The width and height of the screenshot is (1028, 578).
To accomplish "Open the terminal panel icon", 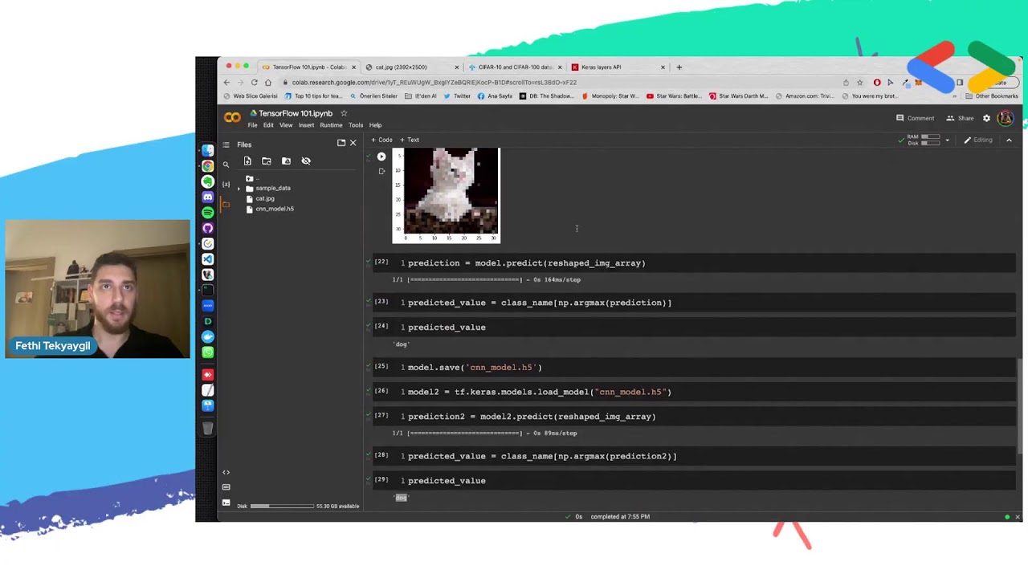I will (x=226, y=503).
